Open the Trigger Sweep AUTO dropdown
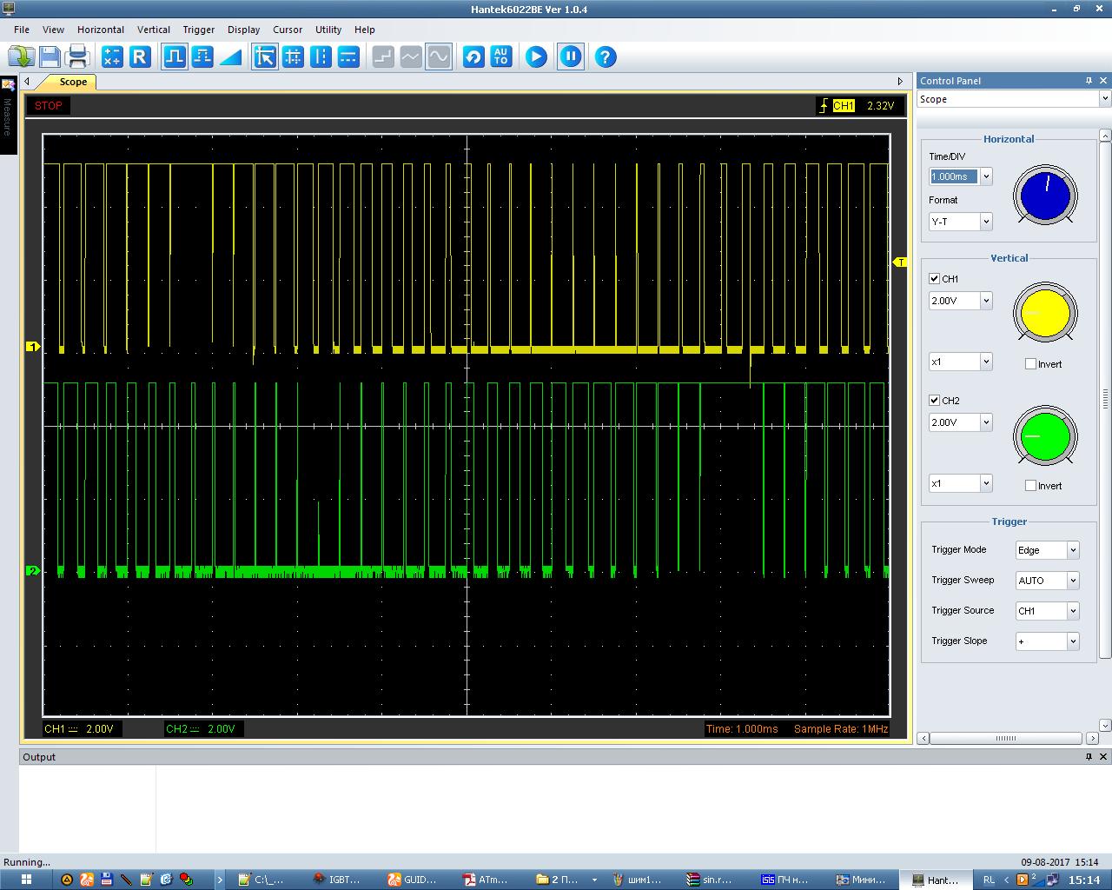This screenshot has height=890, width=1112. (x=1073, y=581)
